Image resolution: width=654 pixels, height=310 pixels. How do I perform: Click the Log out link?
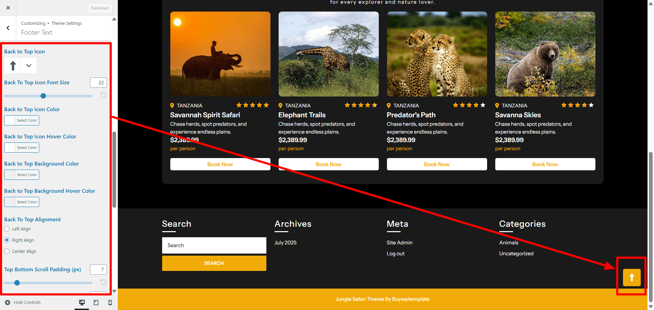(x=396, y=254)
